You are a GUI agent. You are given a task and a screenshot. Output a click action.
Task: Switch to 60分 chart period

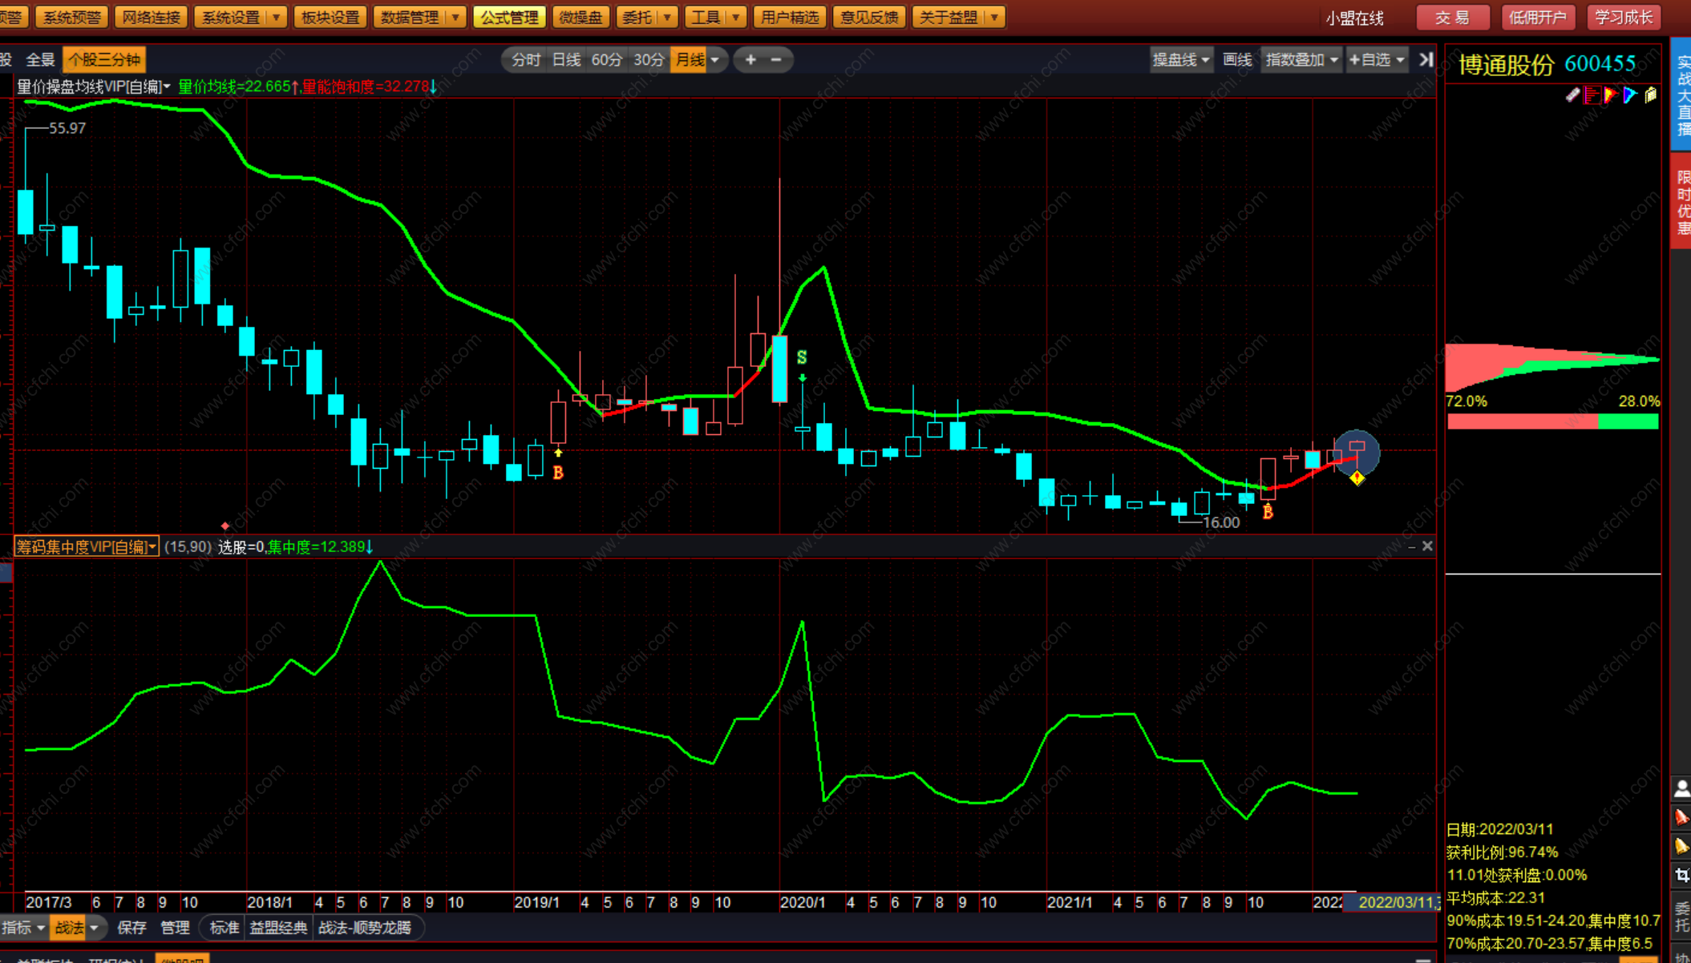(x=606, y=59)
